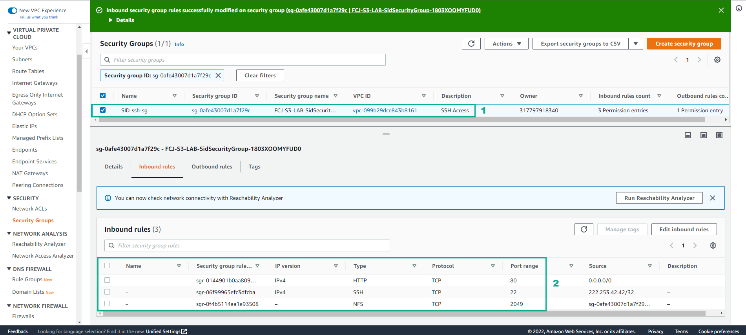
Task: Collapse the Network Firewall nav section
Action: (x=9, y=306)
